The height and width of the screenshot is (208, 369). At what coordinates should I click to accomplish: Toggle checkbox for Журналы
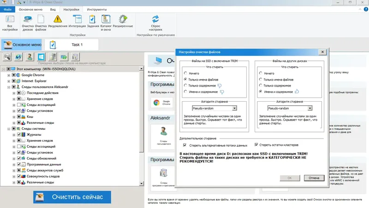tap(19, 134)
